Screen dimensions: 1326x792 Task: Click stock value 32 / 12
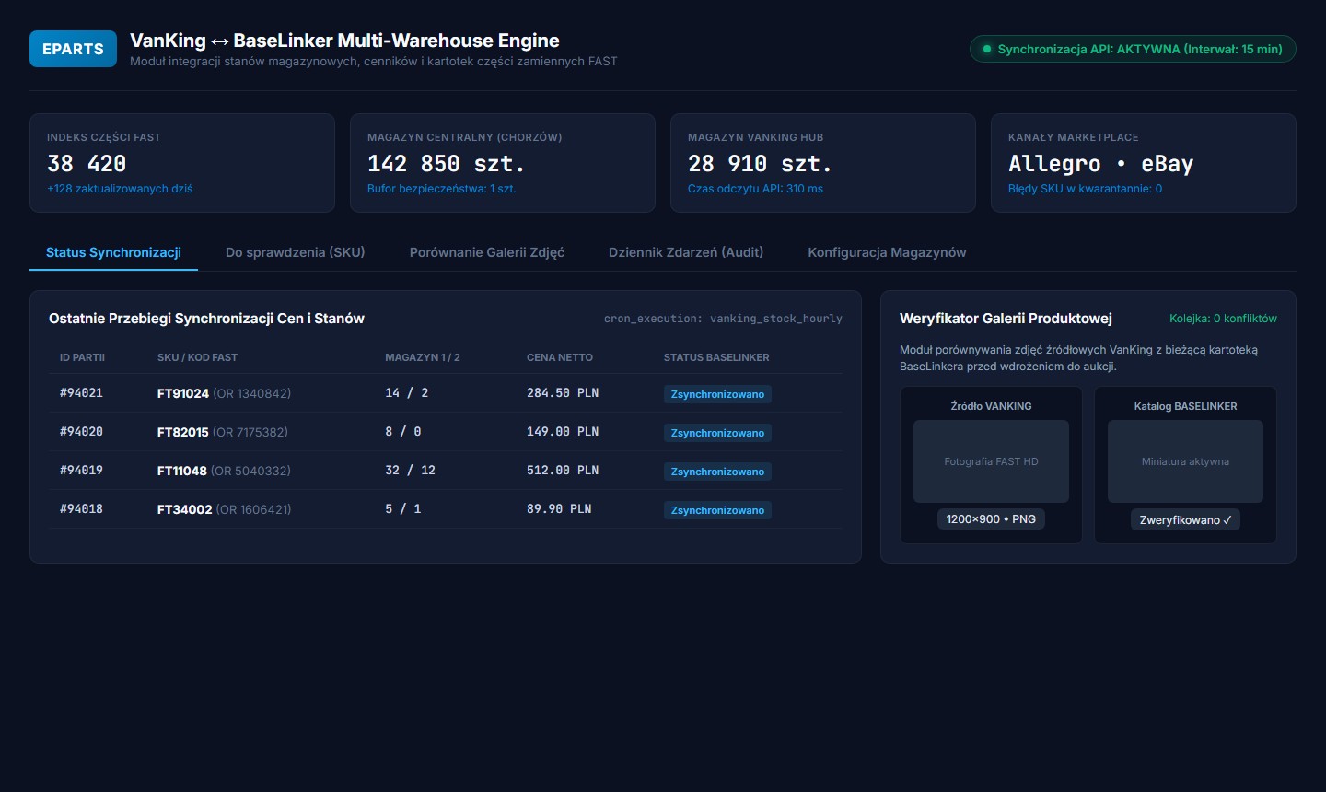click(410, 471)
